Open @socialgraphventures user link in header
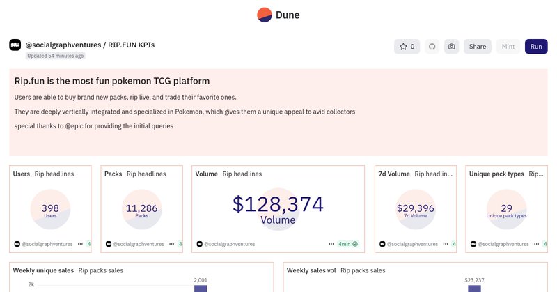 (63, 45)
